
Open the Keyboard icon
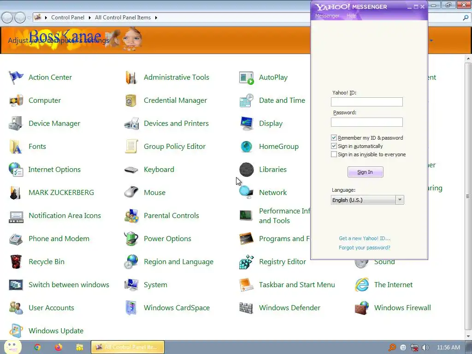131,170
